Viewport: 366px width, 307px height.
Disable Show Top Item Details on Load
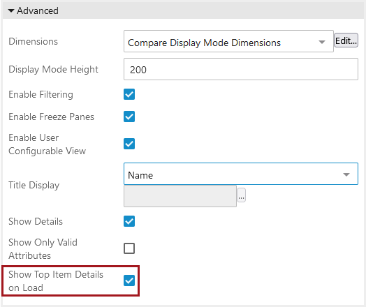point(129,280)
